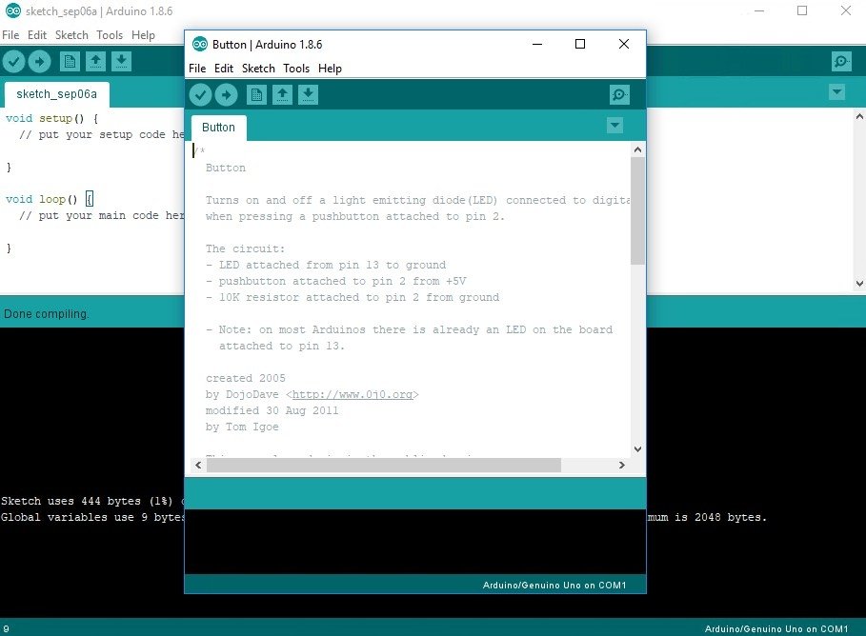The height and width of the screenshot is (636, 866).
Task: Click 'by Tom Igoe' comment line
Action: click(x=242, y=427)
